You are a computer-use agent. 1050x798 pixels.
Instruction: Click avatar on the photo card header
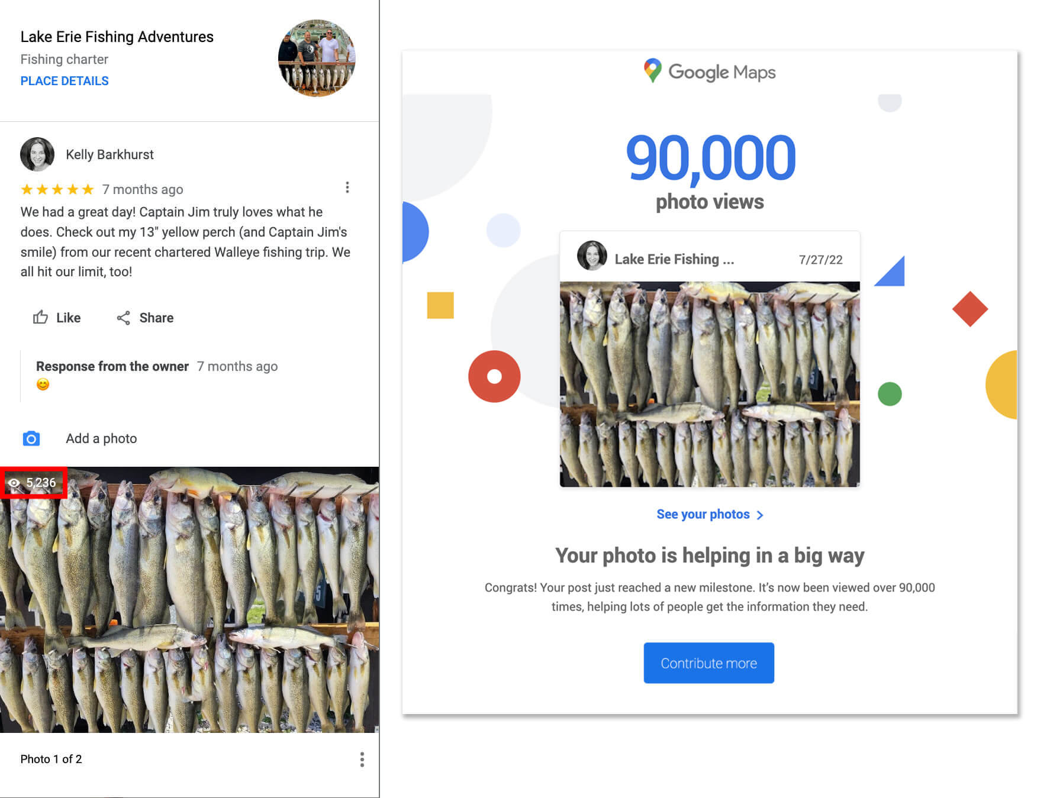click(x=592, y=256)
